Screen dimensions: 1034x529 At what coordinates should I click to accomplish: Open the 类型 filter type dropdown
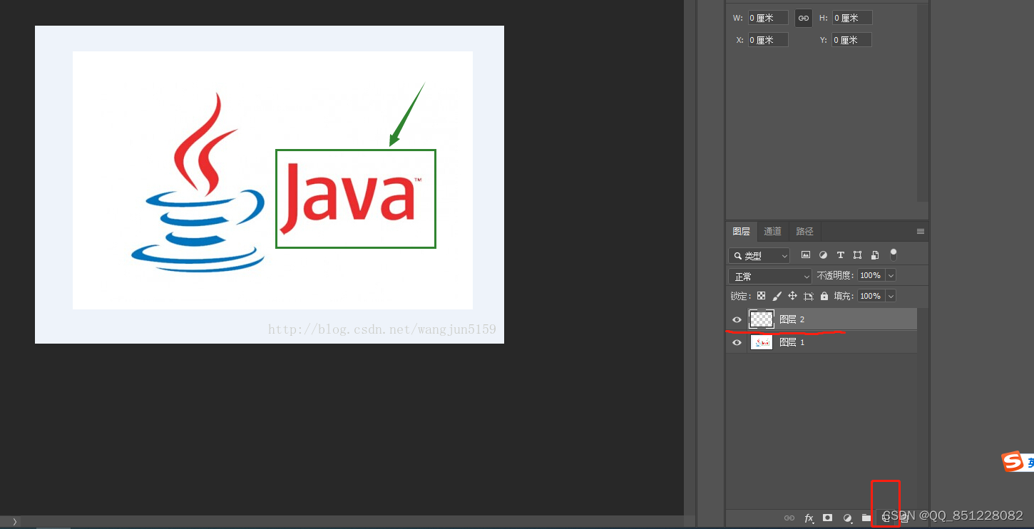click(759, 255)
